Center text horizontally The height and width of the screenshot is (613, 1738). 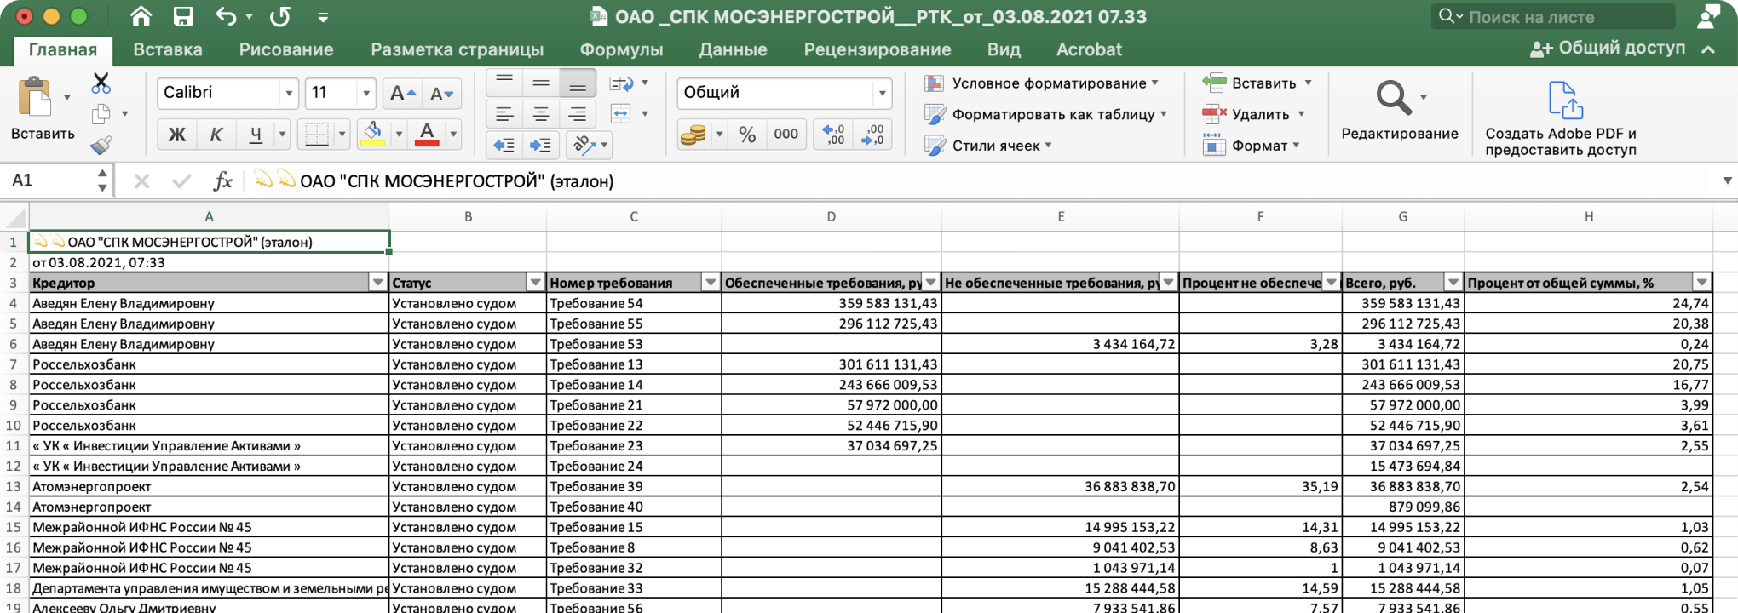(541, 113)
